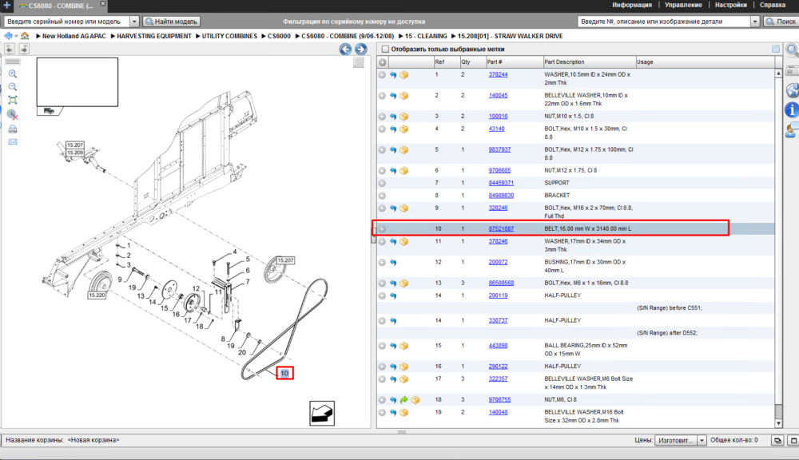Select the row circle for SUPPORT 84459371
This screenshot has height=460, width=799.
[x=382, y=183]
